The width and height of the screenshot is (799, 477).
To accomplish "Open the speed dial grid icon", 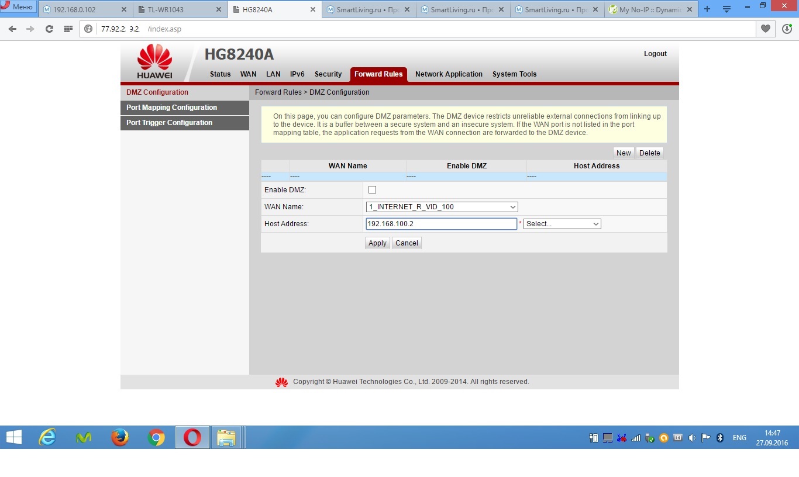I will click(x=68, y=29).
